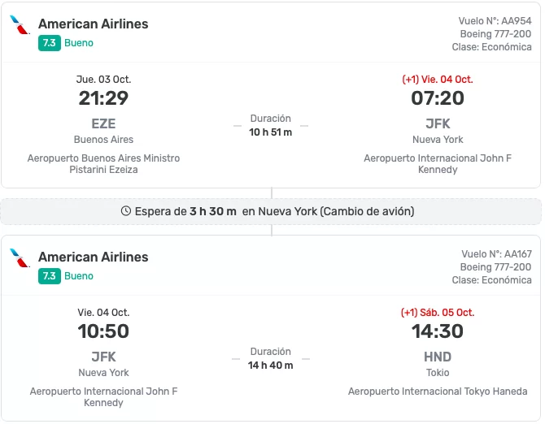Click flight number AA954
This screenshot has width=545, height=424.
pos(517,21)
